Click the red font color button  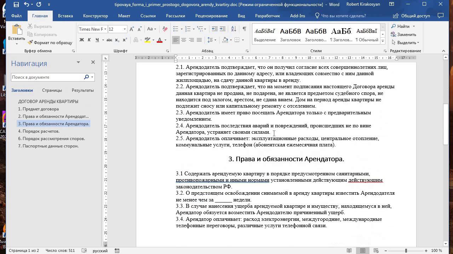(x=160, y=40)
